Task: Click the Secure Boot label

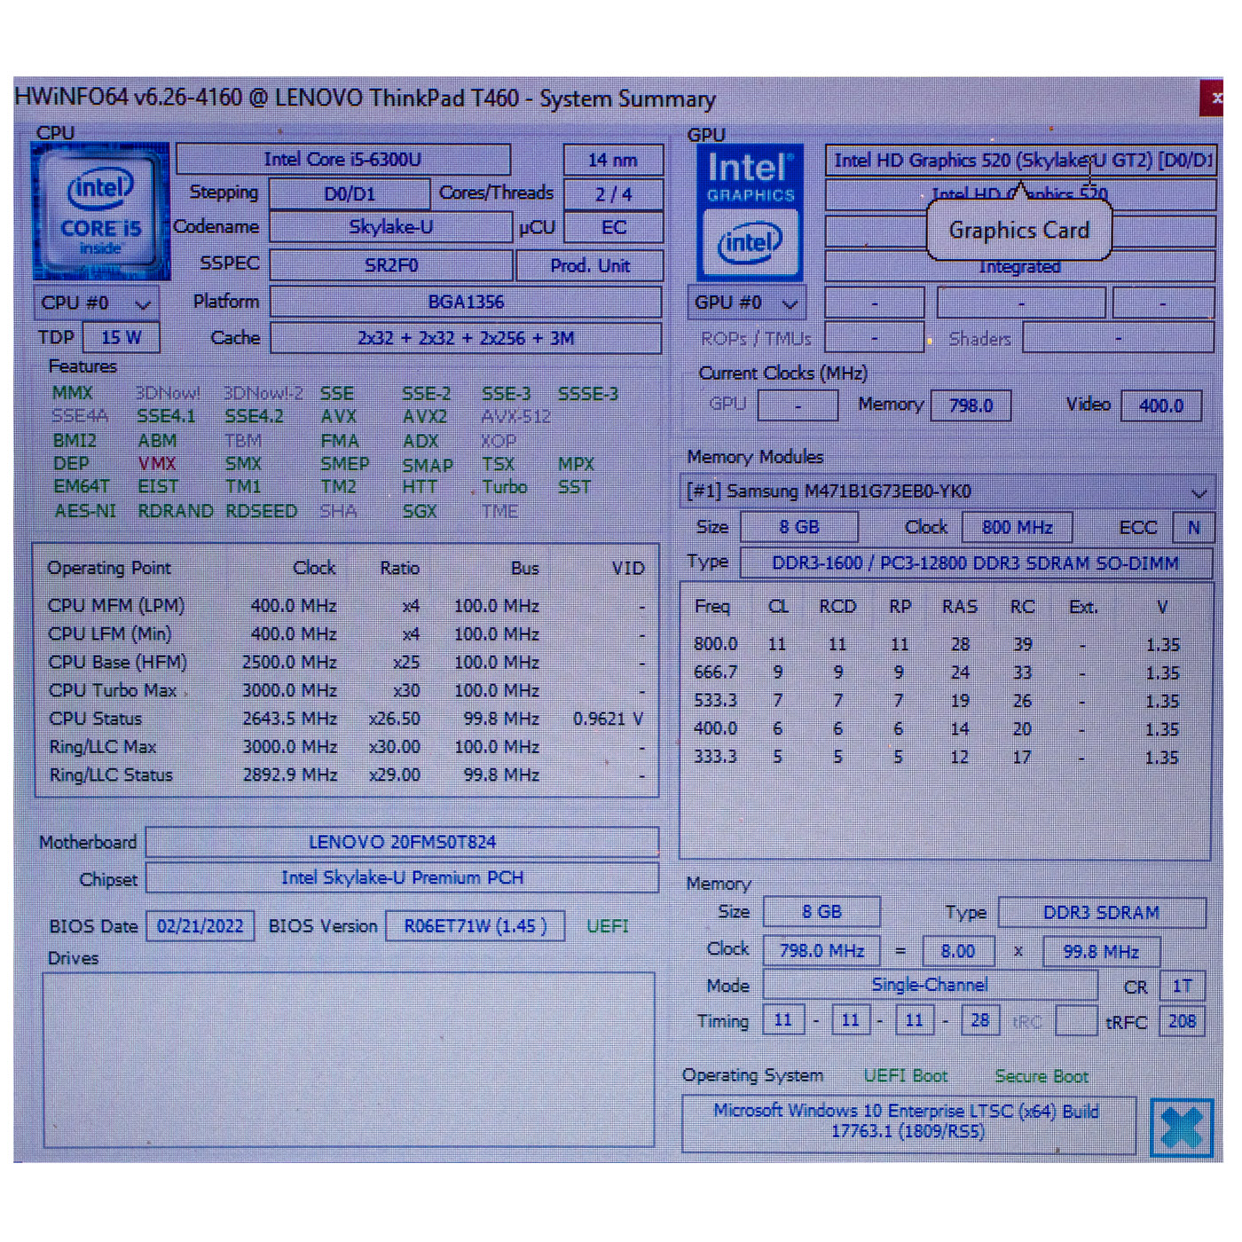Action: pos(1042,1076)
